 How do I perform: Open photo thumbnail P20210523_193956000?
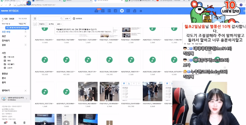tap(109, 92)
